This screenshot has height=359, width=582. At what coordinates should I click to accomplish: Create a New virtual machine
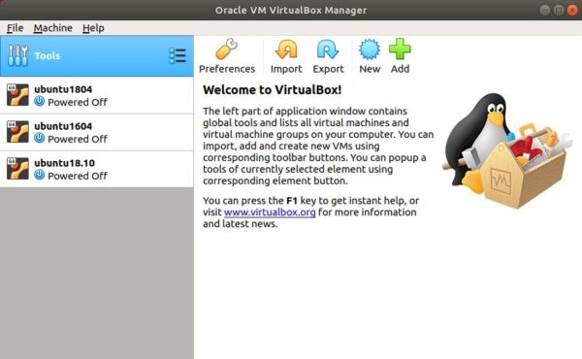pyautogui.click(x=370, y=56)
